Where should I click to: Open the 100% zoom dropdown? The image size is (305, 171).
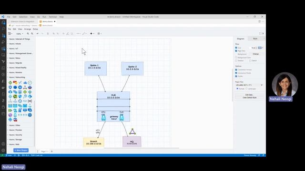[x=20, y=34]
